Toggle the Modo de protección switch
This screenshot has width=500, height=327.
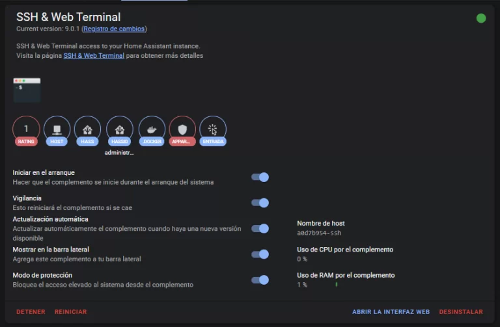coord(260,280)
